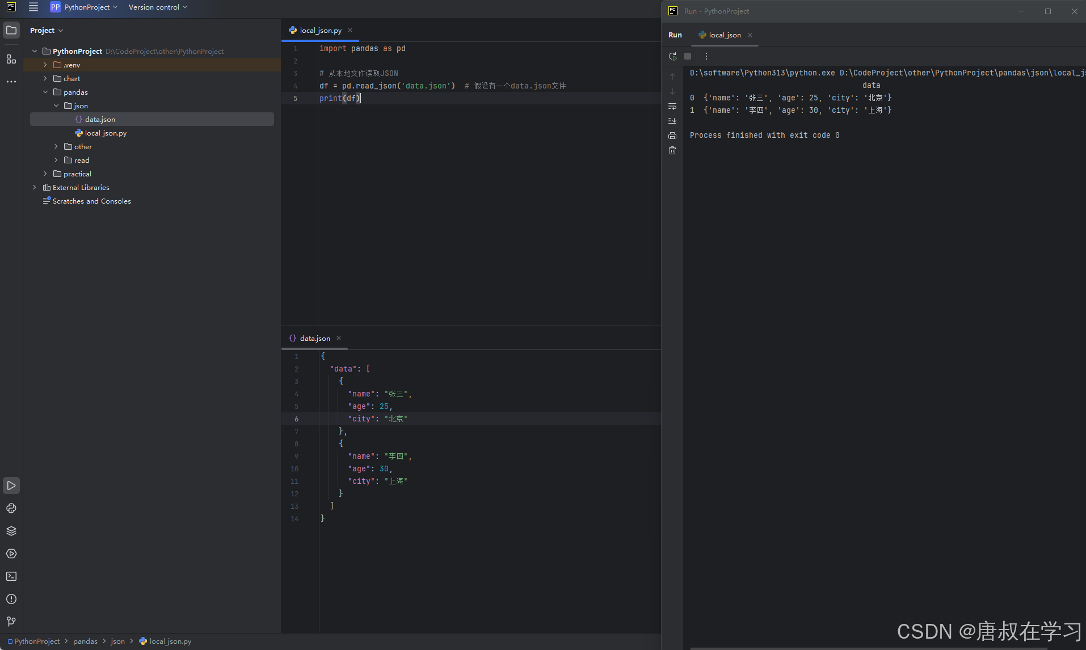Open the Run tool window icon
Image resolution: width=1086 pixels, height=650 pixels.
(x=11, y=486)
